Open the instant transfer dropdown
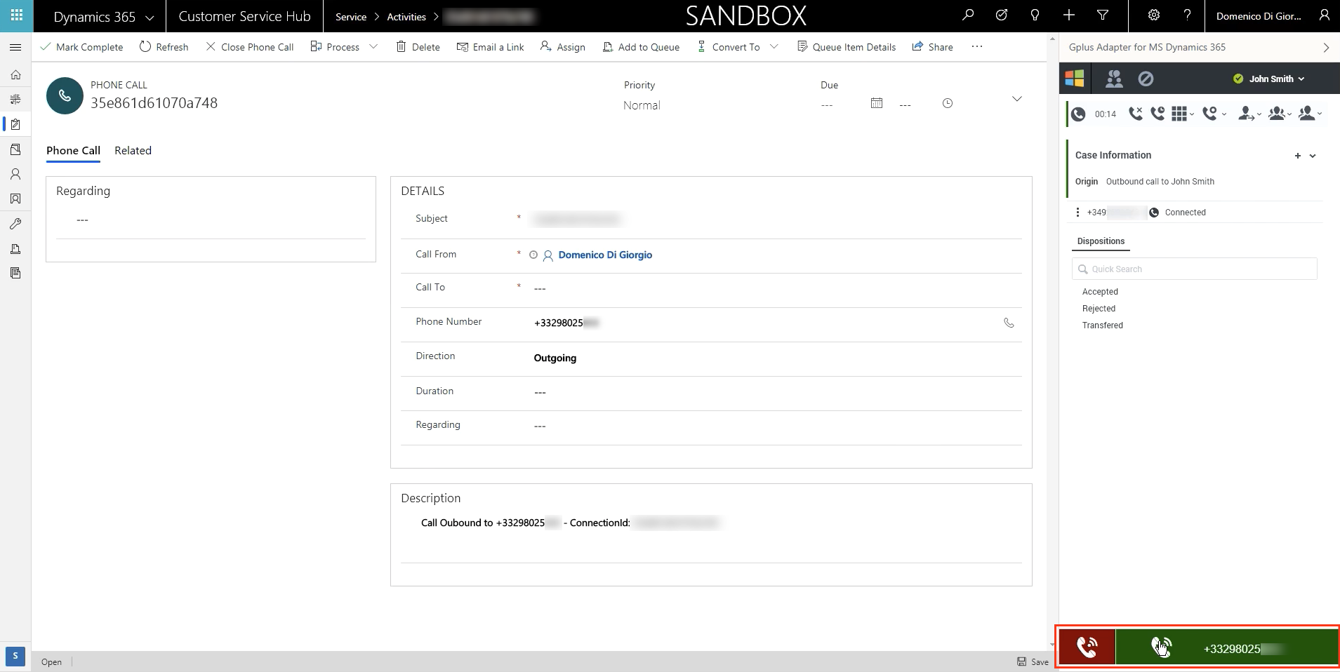The height and width of the screenshot is (672, 1340). [1249, 114]
